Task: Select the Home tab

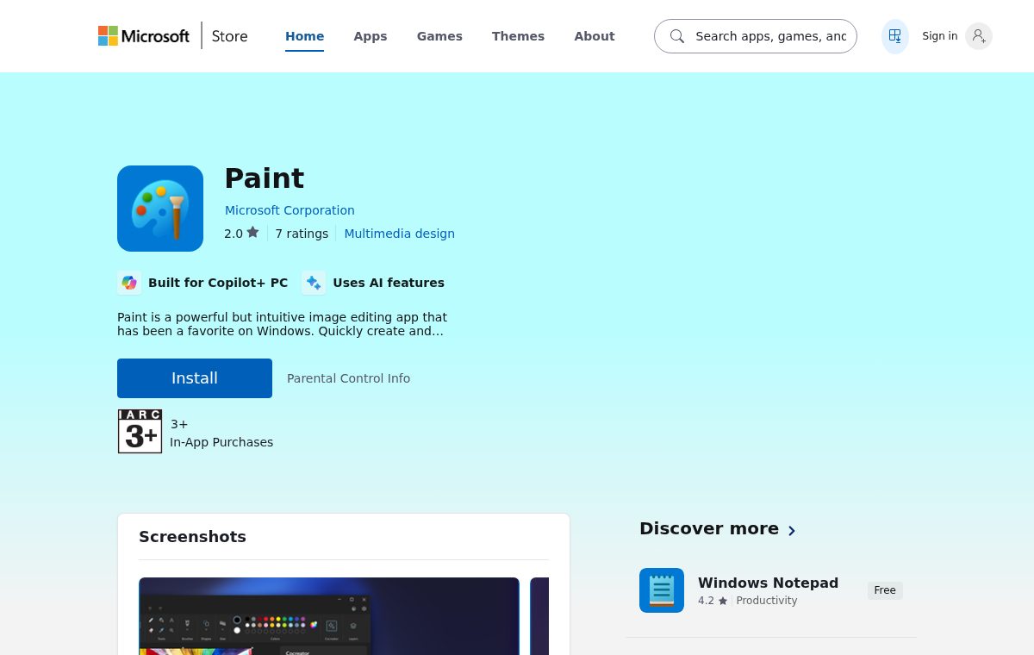Action: click(x=304, y=36)
